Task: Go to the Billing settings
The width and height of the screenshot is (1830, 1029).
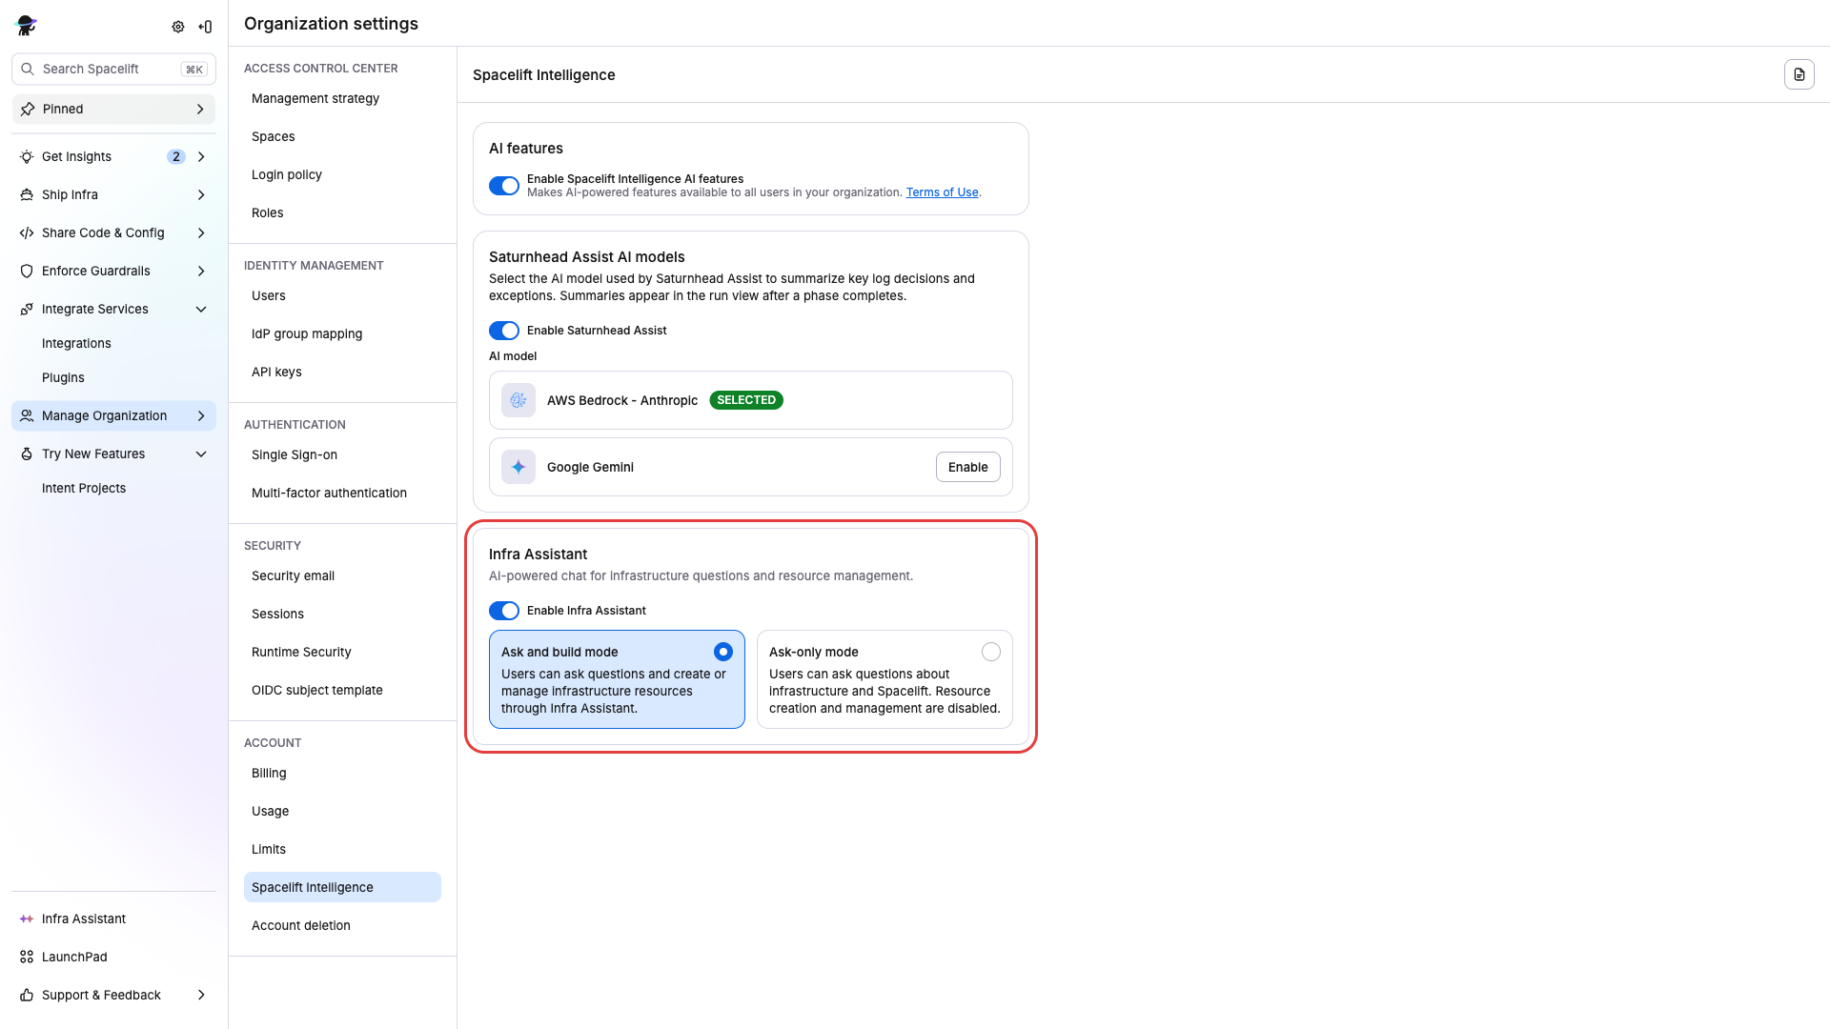Action: tap(268, 773)
